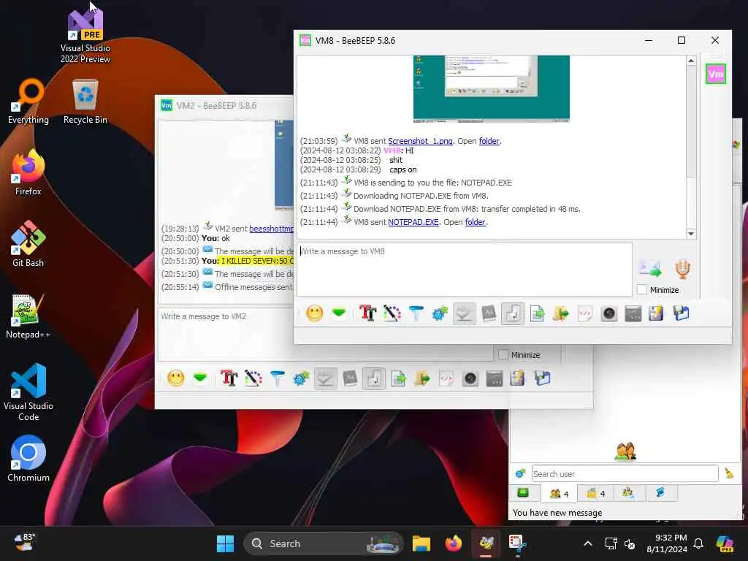Click the Write a message to VM8 field
The height and width of the screenshot is (561, 748).
coord(465,270)
